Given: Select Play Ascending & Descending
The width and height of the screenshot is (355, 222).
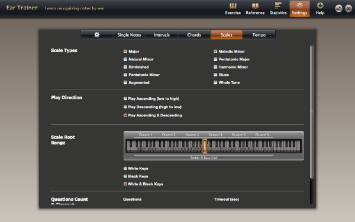Looking at the screenshot, I should point(125,115).
